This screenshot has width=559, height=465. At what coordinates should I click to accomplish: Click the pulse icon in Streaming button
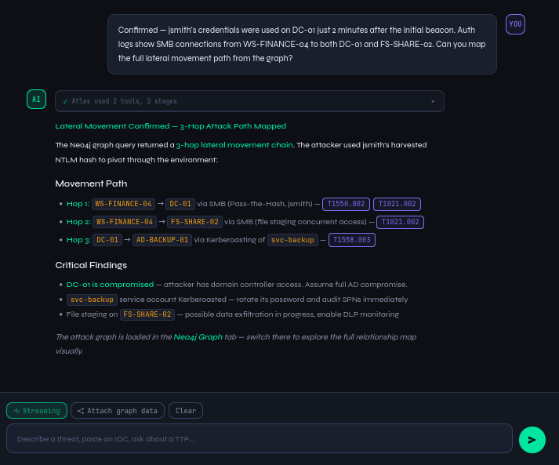(x=16, y=411)
